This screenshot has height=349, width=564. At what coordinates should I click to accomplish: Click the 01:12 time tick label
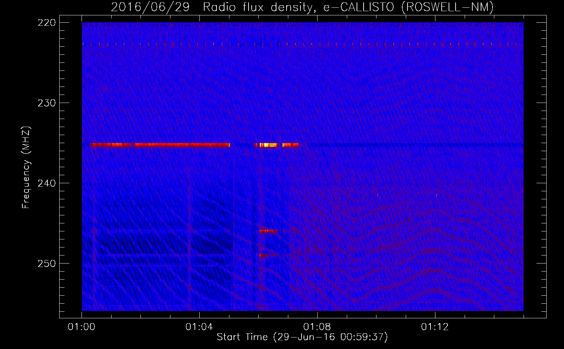pos(435,327)
